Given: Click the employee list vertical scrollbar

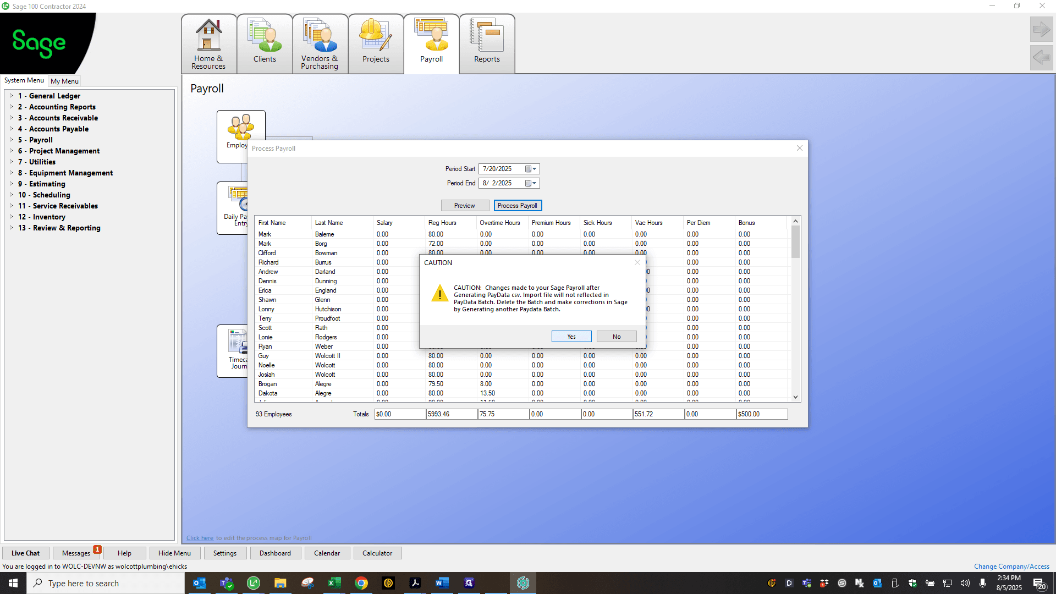Looking at the screenshot, I should (795, 309).
